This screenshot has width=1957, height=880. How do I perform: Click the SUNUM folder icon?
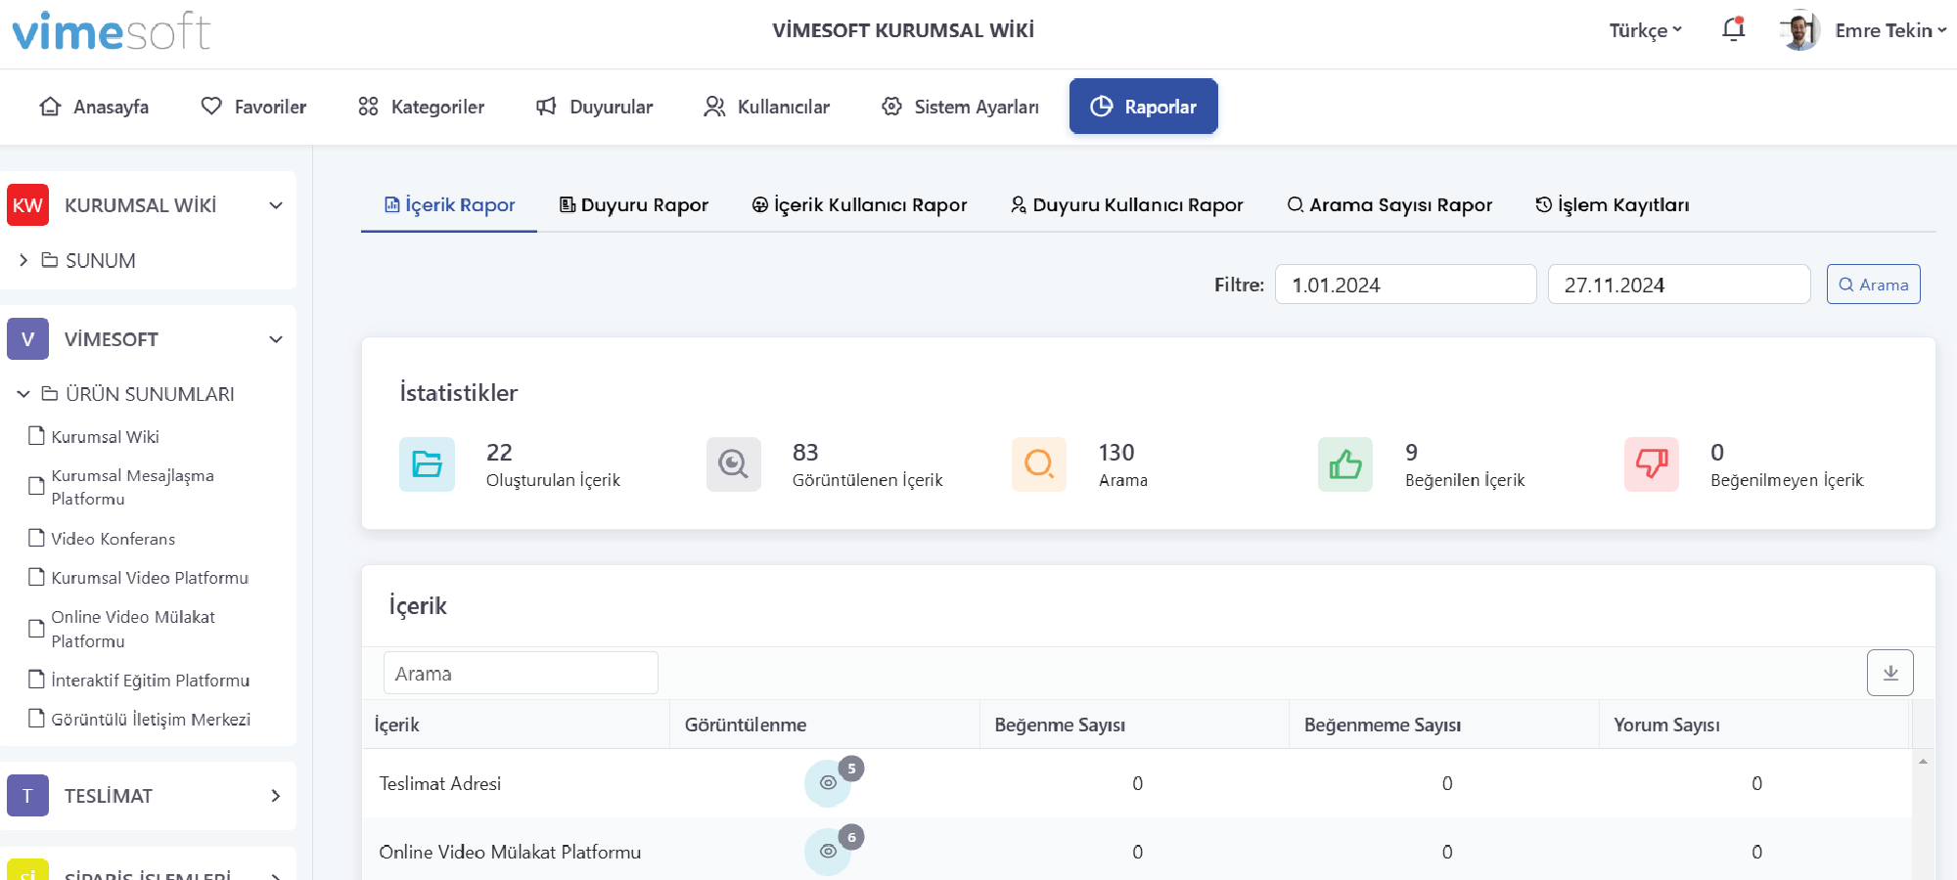coord(50,260)
